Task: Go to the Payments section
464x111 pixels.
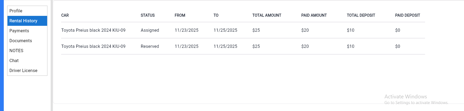Action: (19, 31)
